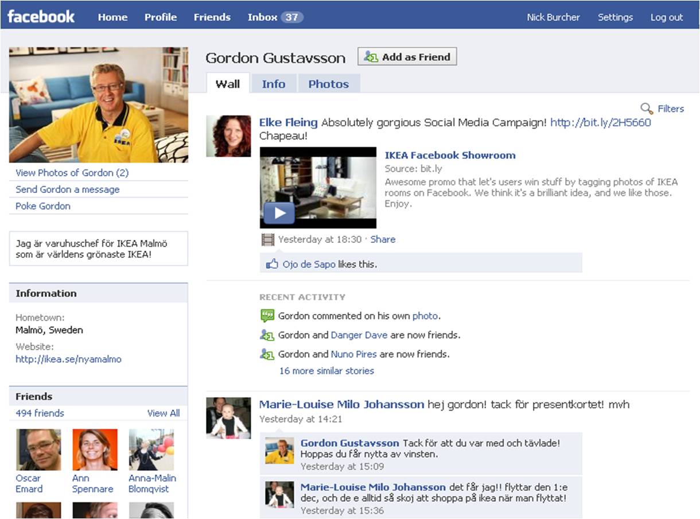Click the thumbs-up like icon
The width and height of the screenshot is (700, 519).
(271, 264)
